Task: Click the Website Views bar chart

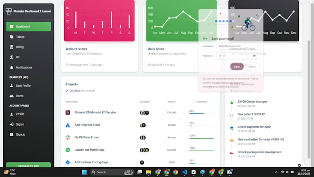Action: (99, 21)
